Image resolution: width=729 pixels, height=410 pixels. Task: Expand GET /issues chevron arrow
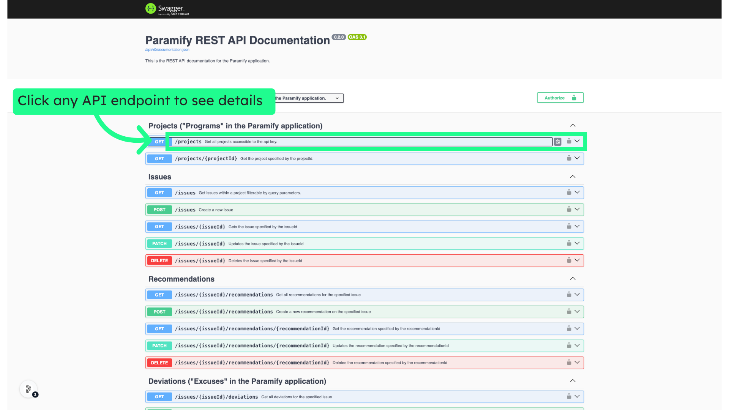click(577, 192)
